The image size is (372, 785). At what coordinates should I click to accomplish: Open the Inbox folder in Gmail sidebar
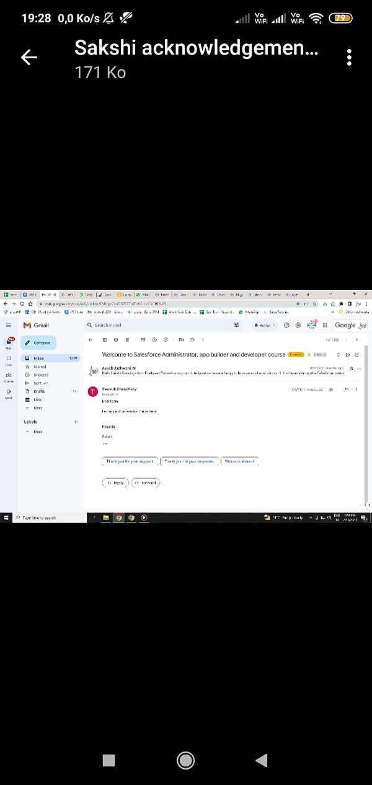(39, 358)
